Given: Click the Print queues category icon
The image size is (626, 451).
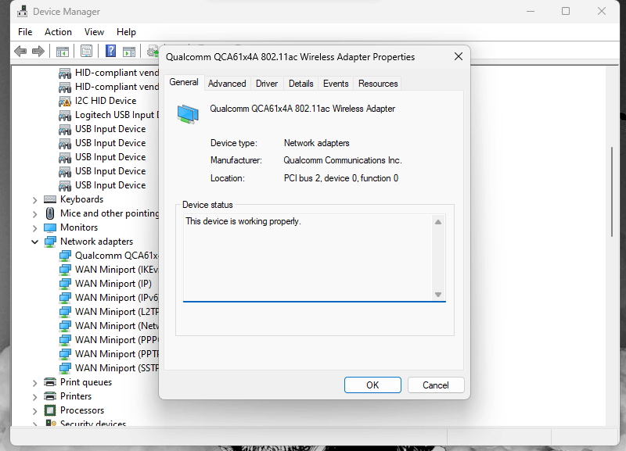Looking at the screenshot, I should coord(50,382).
